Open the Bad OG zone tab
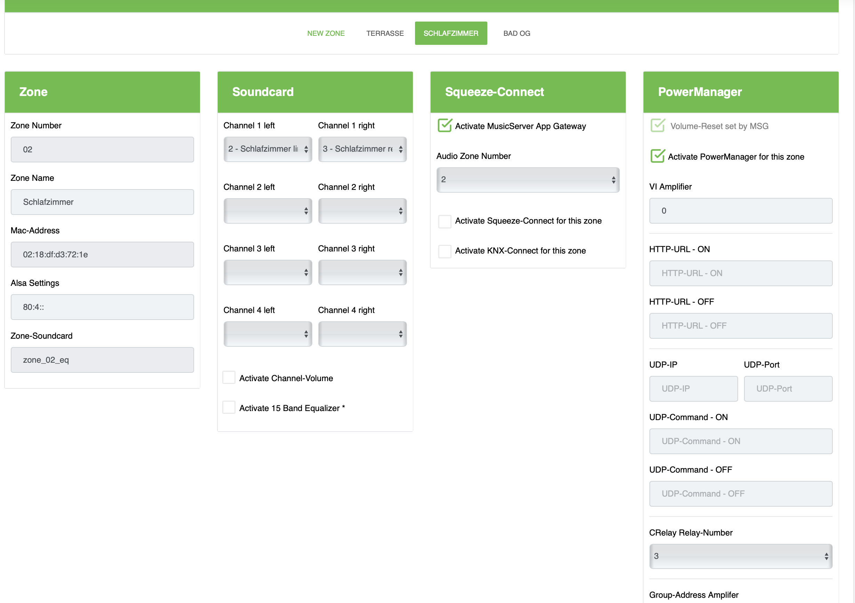This screenshot has height=603, width=855. 517,33
